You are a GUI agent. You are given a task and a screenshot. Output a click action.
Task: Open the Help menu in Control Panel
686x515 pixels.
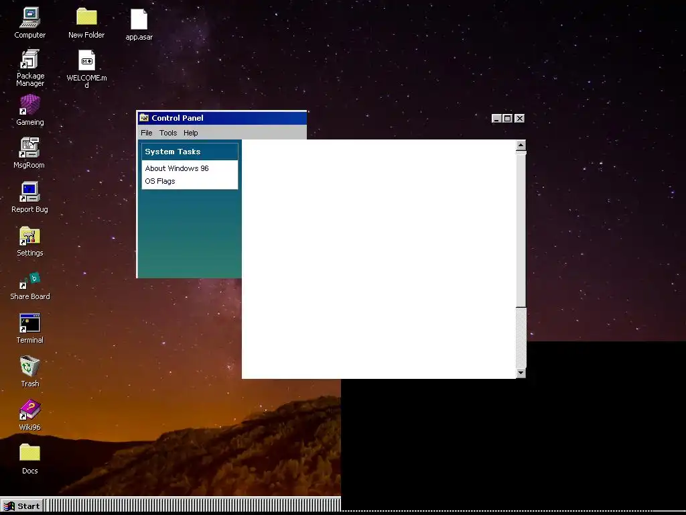tap(191, 133)
